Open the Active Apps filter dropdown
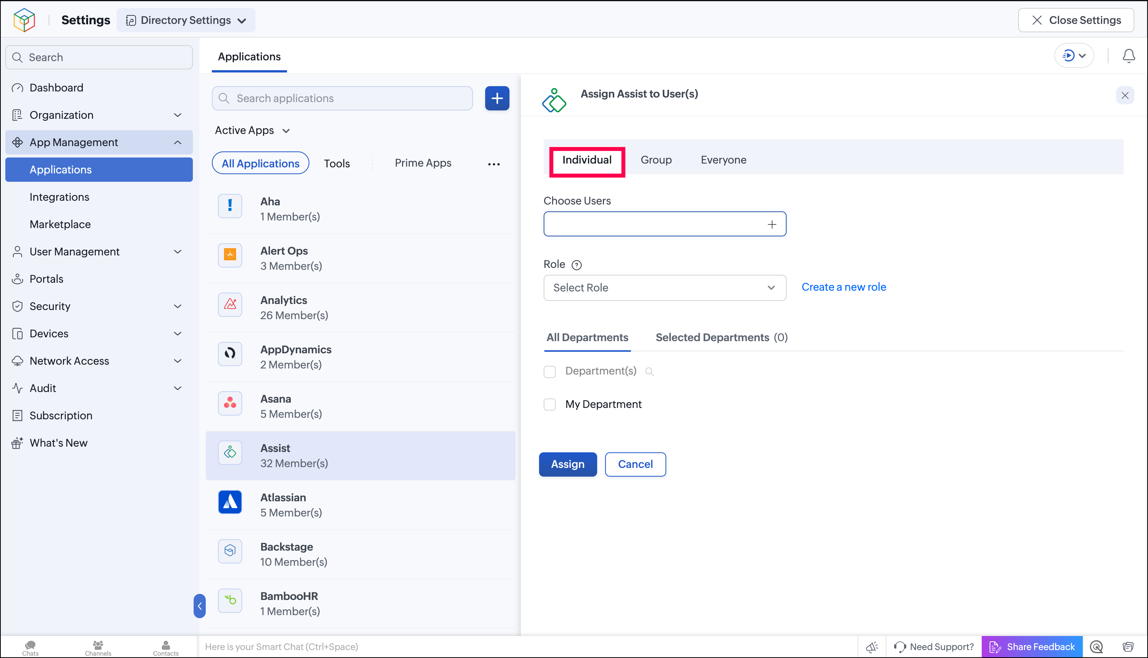The width and height of the screenshot is (1148, 658). [x=252, y=130]
